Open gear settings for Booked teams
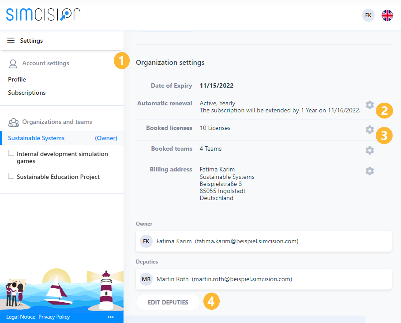The image size is (401, 323). pyautogui.click(x=370, y=150)
